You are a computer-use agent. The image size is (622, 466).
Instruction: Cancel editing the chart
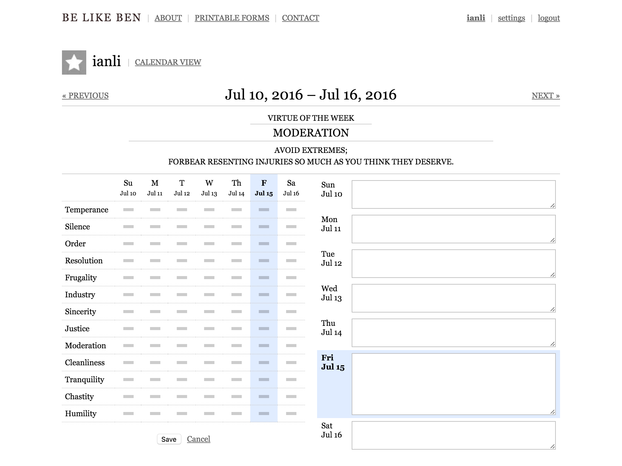click(x=199, y=439)
